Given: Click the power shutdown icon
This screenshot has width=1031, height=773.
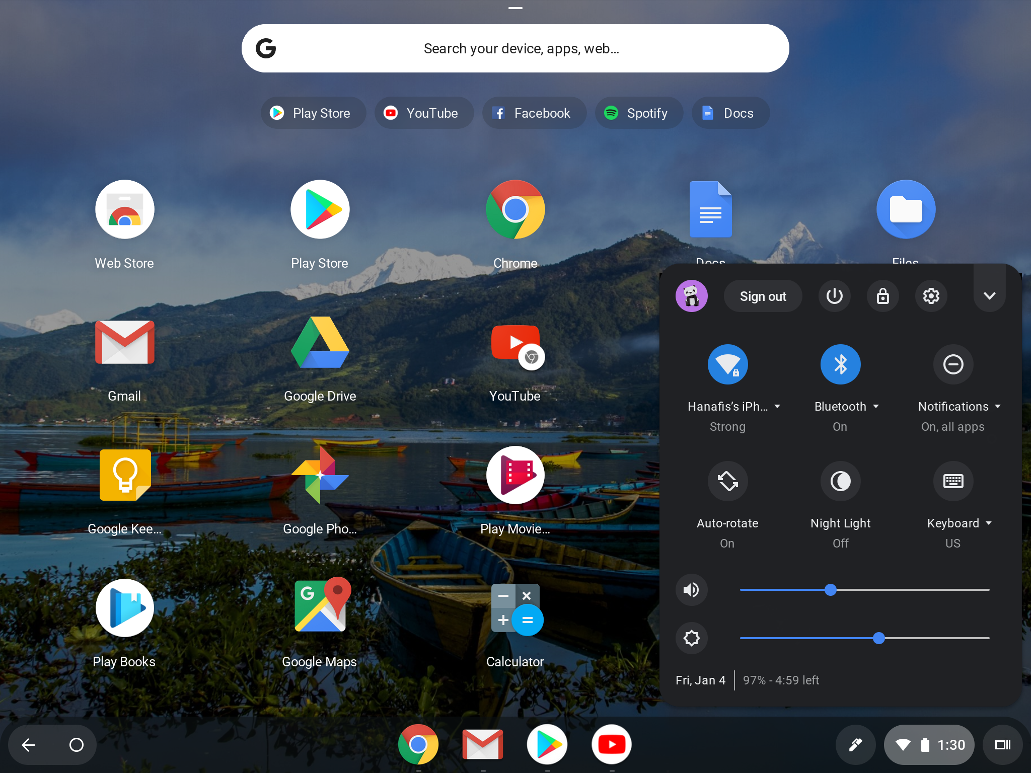Looking at the screenshot, I should point(835,296).
